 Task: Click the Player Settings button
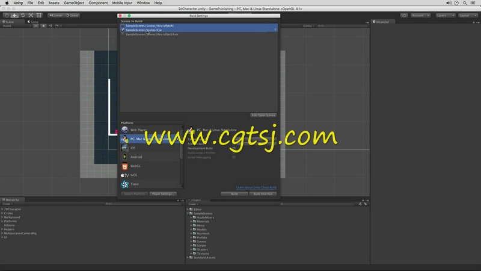point(163,194)
